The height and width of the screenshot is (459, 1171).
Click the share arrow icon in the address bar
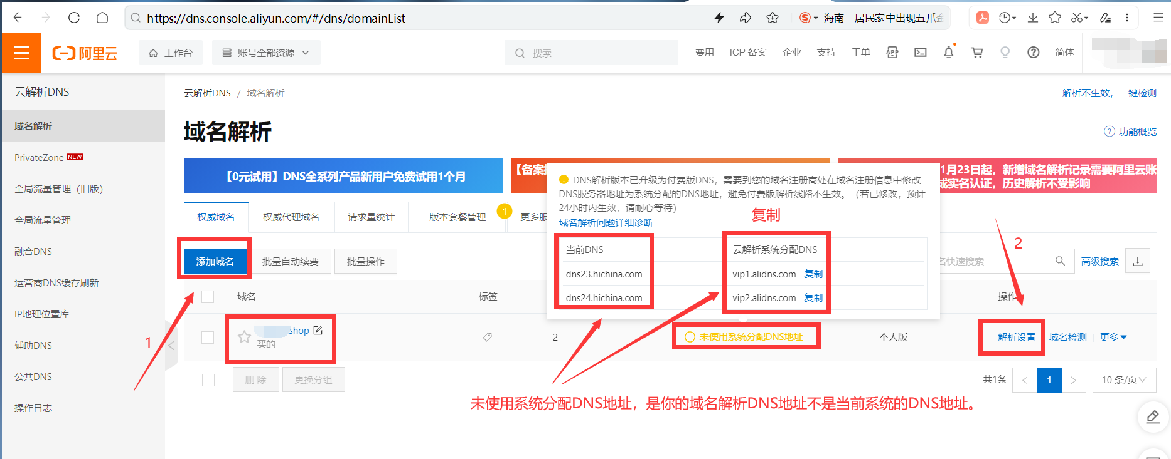point(746,18)
